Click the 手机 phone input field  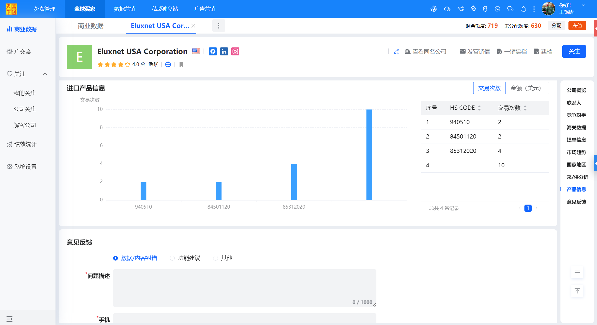click(245, 318)
